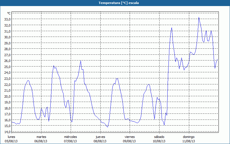The width and height of the screenshot is (230, 144).
Task: Click the "Temperatura [°C] escala" title bar
Action: (x=115, y=3)
